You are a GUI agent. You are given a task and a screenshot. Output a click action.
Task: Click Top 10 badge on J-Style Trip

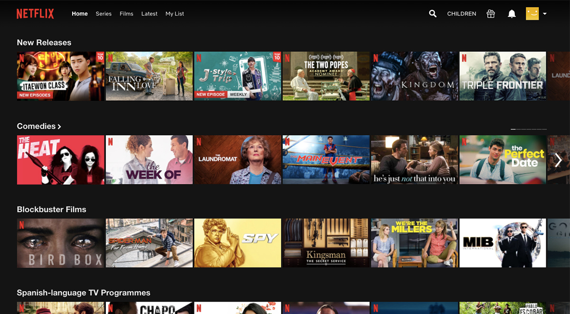[277, 57]
